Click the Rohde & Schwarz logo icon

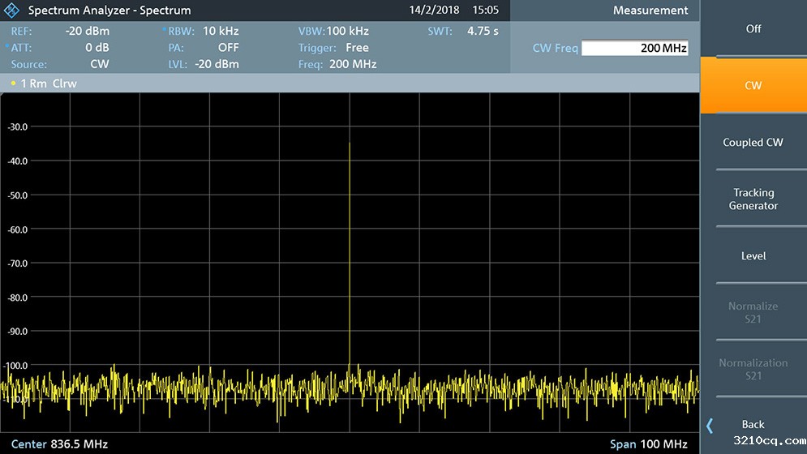11,10
